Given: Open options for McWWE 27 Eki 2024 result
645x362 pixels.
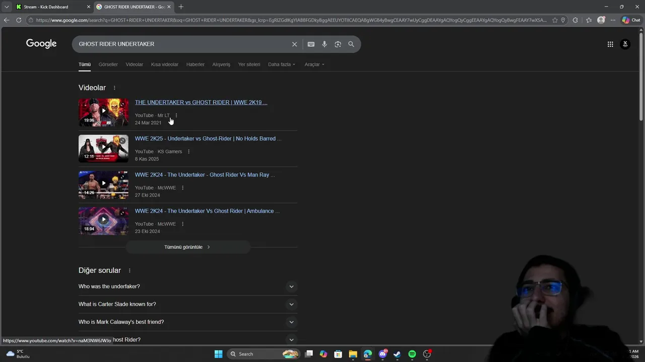Looking at the screenshot, I should 183,188.
